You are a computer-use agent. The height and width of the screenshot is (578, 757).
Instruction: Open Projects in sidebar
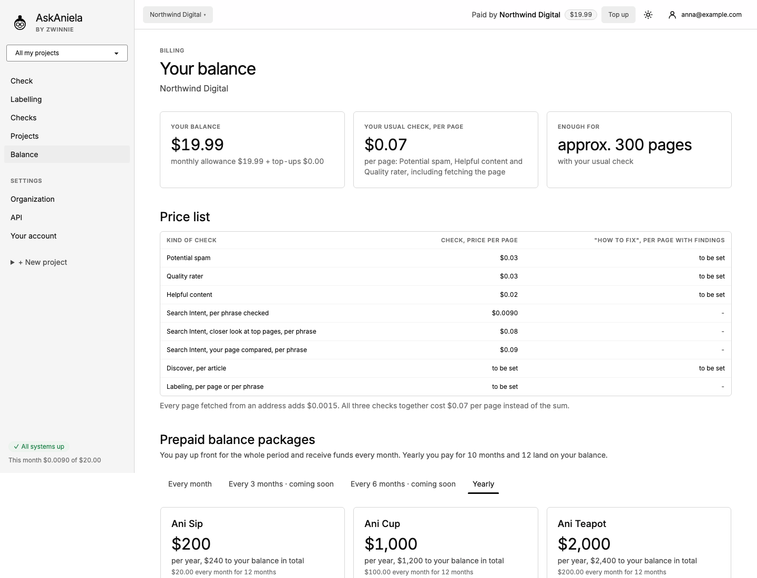click(x=67, y=136)
